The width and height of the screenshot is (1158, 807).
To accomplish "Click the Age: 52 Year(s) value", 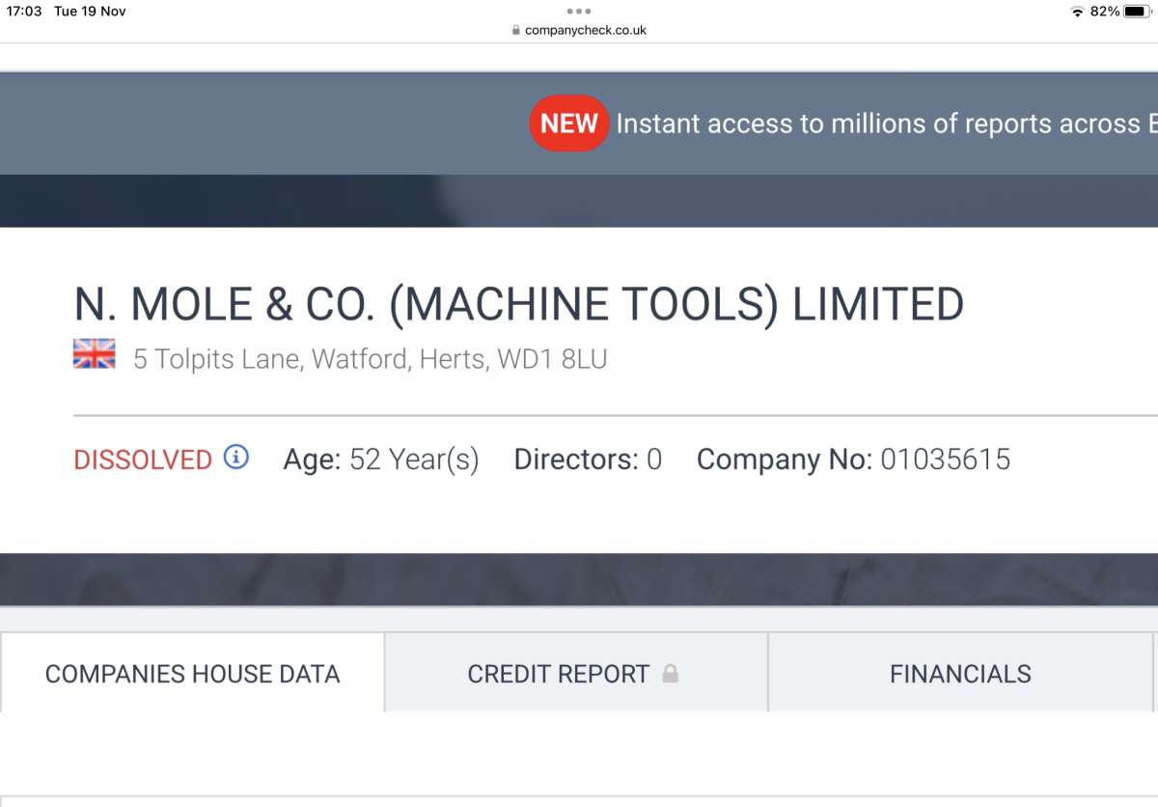I will tap(381, 459).
